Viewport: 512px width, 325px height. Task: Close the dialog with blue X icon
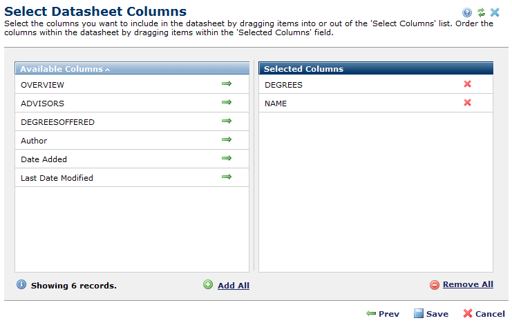tap(495, 12)
